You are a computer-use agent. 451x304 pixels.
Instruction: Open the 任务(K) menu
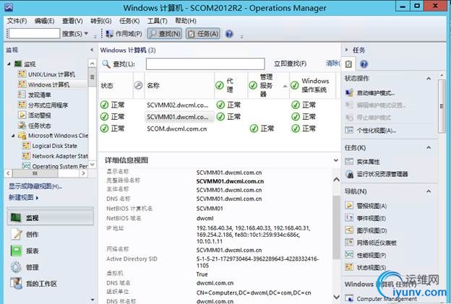point(129,21)
